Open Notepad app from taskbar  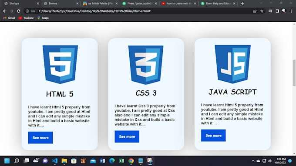[141, 161]
